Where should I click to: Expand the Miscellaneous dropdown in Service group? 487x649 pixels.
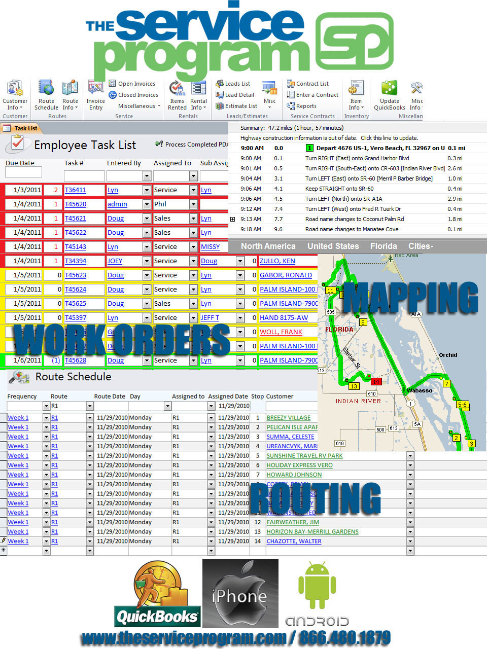click(139, 106)
